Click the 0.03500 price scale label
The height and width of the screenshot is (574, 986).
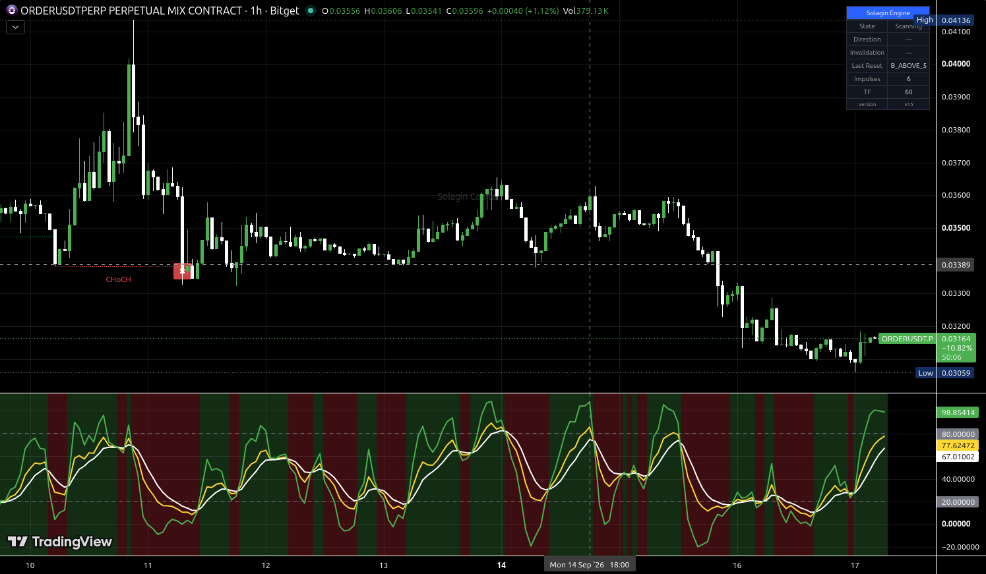click(956, 228)
